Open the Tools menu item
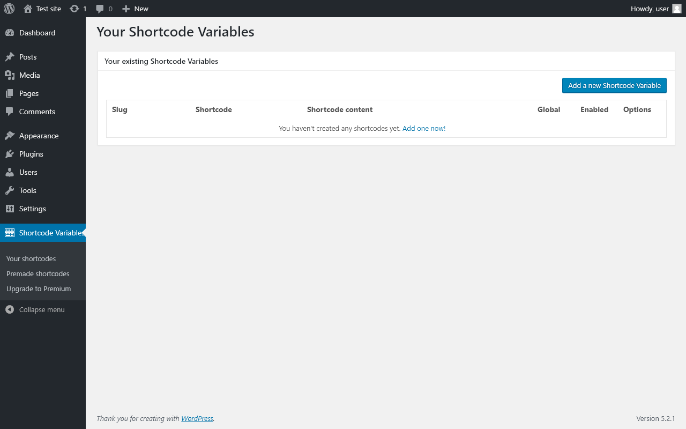Image resolution: width=686 pixels, height=429 pixels. pyautogui.click(x=43, y=190)
